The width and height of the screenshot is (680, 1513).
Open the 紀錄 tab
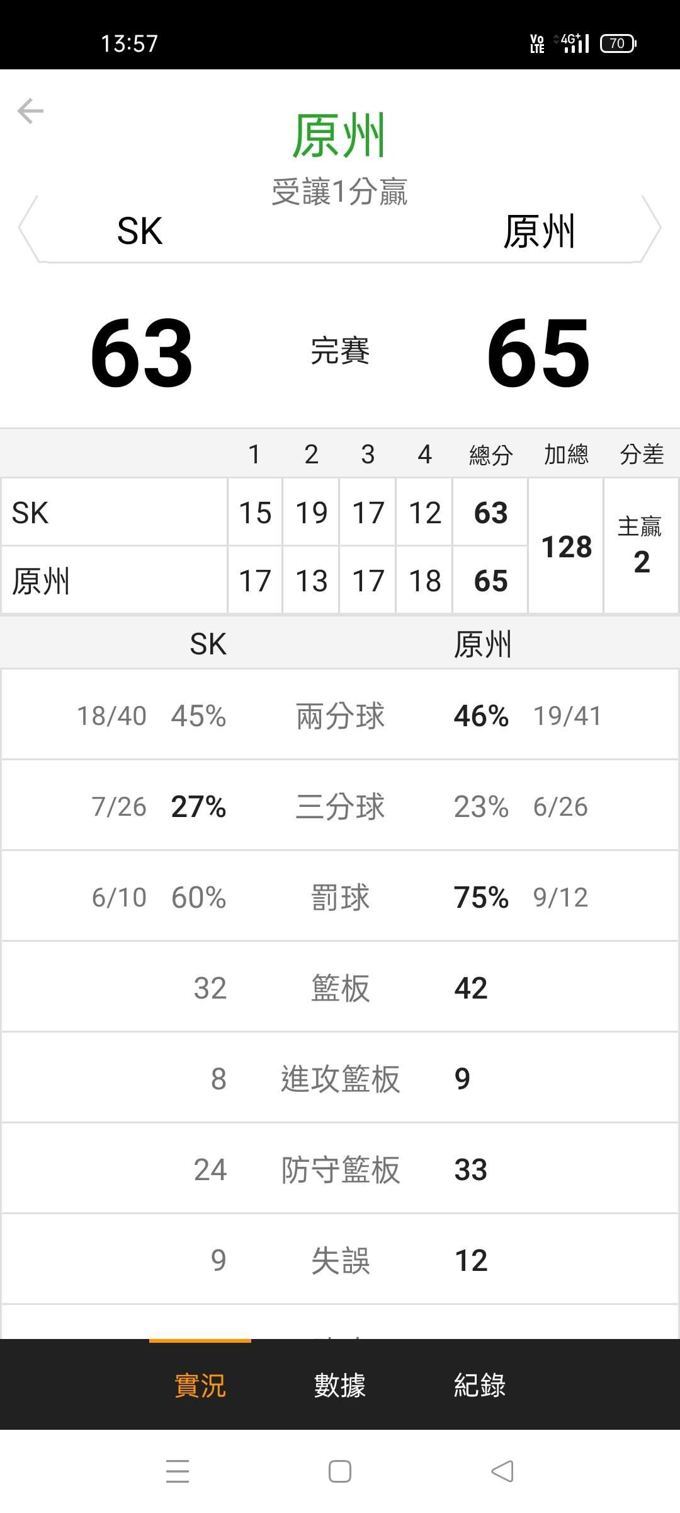click(480, 1385)
